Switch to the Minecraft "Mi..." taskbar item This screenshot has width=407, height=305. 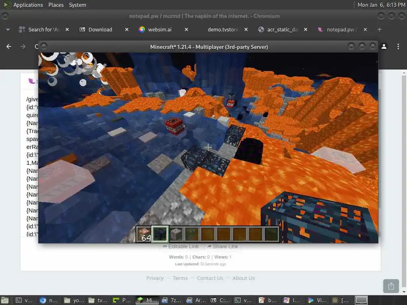click(x=146, y=300)
